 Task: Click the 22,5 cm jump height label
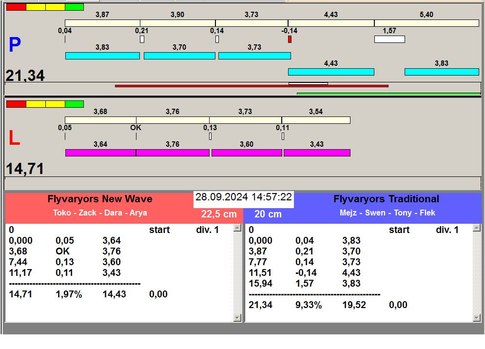click(x=219, y=214)
